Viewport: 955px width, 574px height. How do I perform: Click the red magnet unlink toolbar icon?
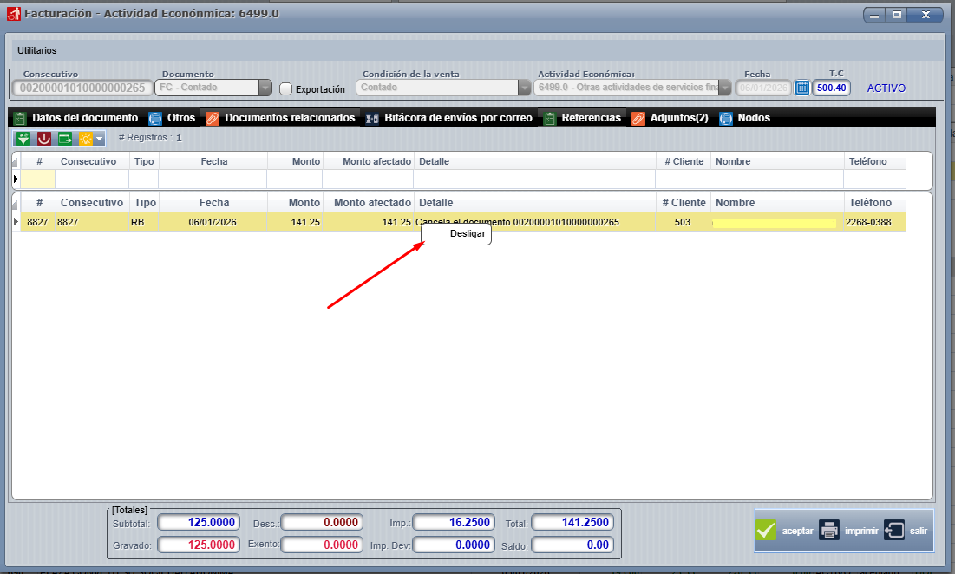tap(43, 139)
